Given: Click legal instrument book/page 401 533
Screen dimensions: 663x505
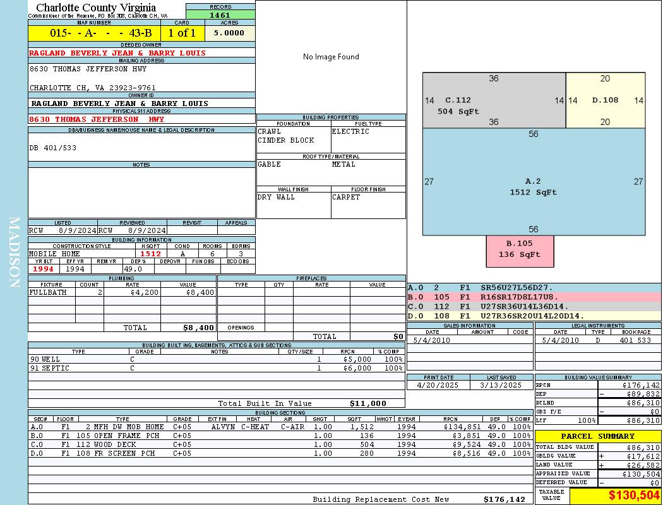Looking at the screenshot, I should coord(635,340).
